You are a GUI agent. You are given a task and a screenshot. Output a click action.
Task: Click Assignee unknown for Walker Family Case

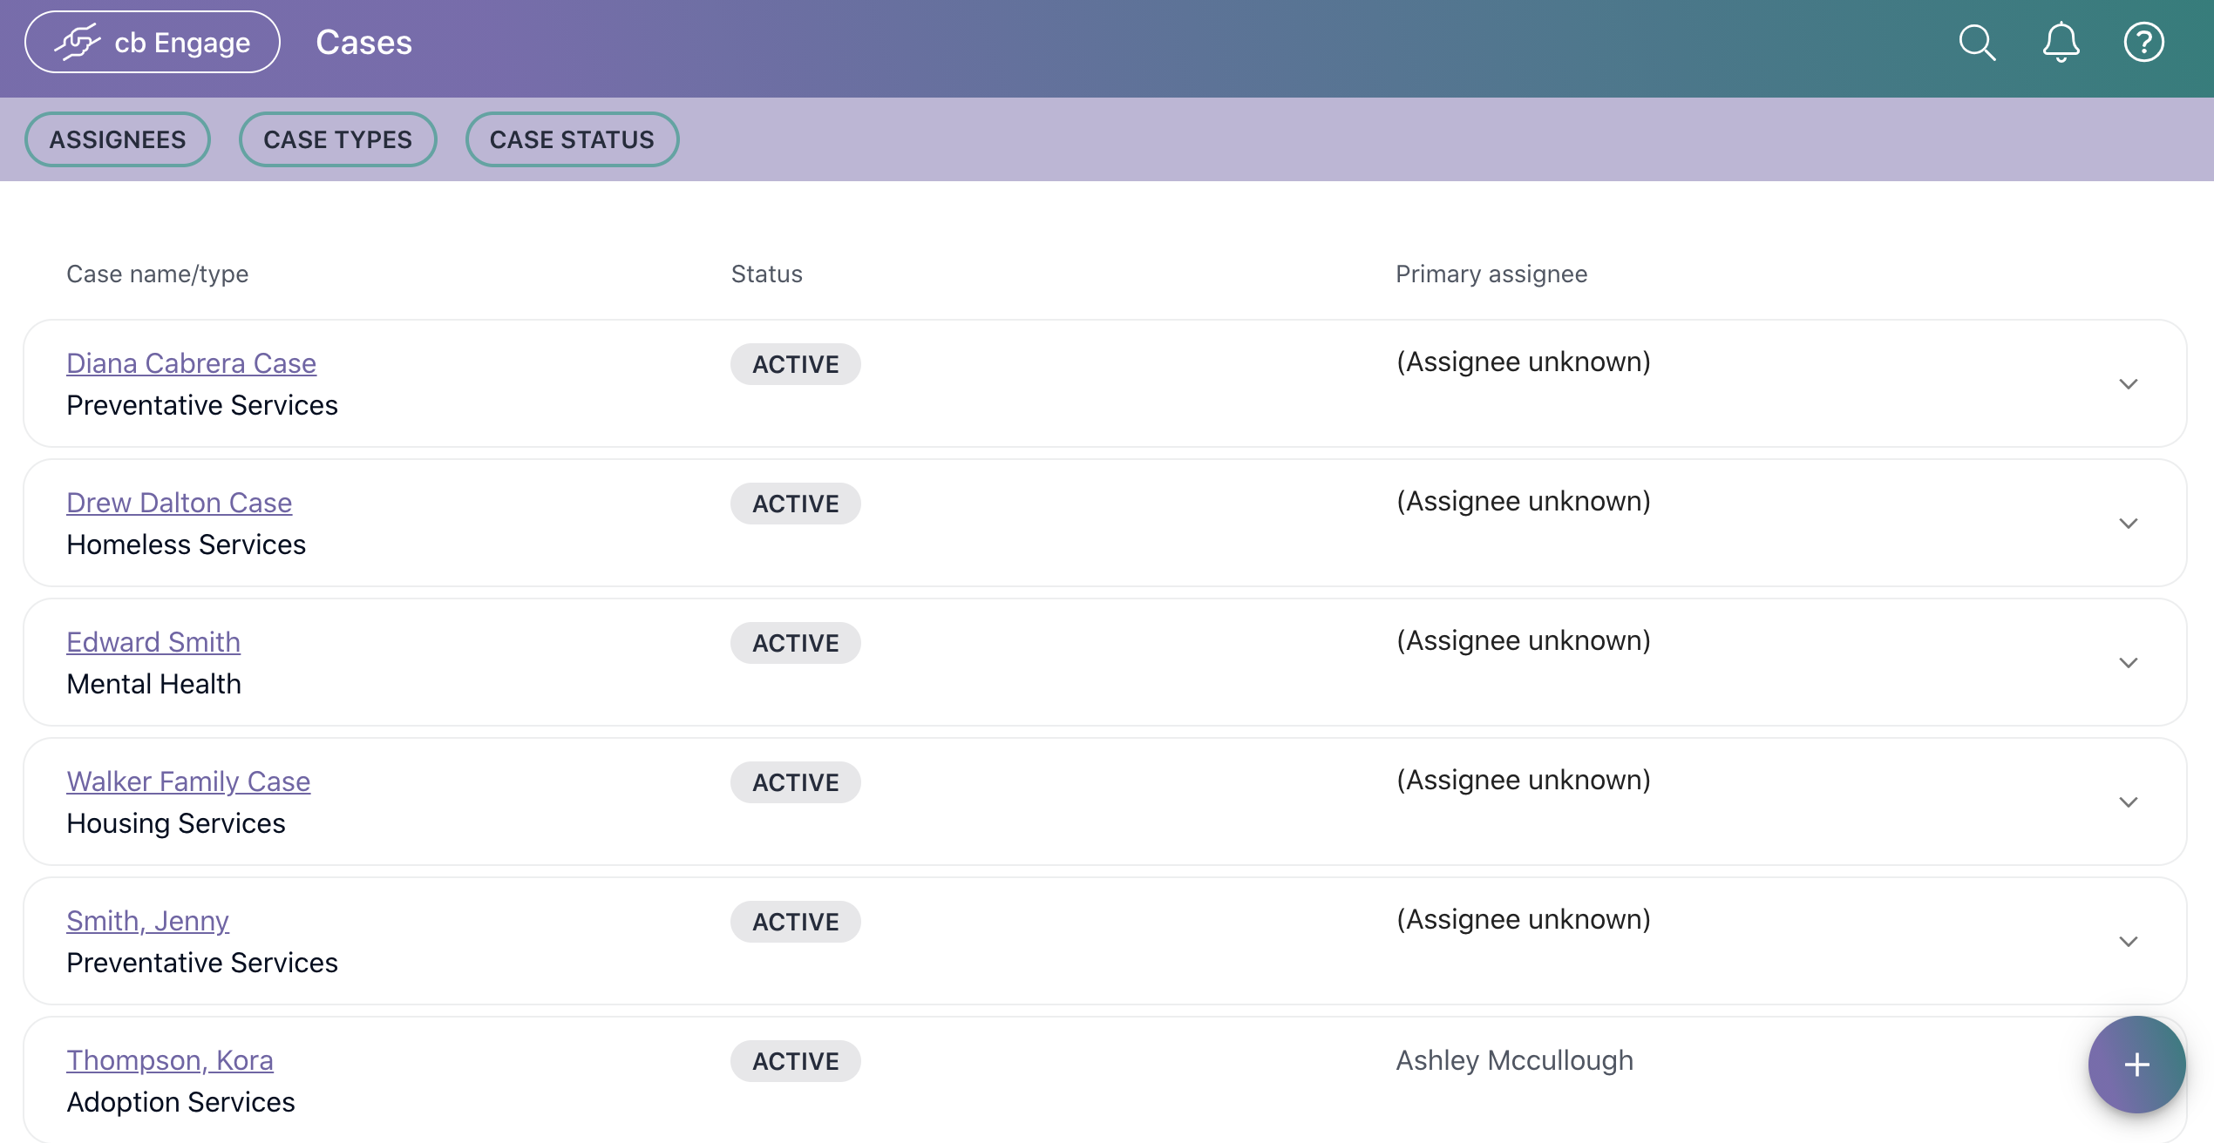pos(1524,780)
